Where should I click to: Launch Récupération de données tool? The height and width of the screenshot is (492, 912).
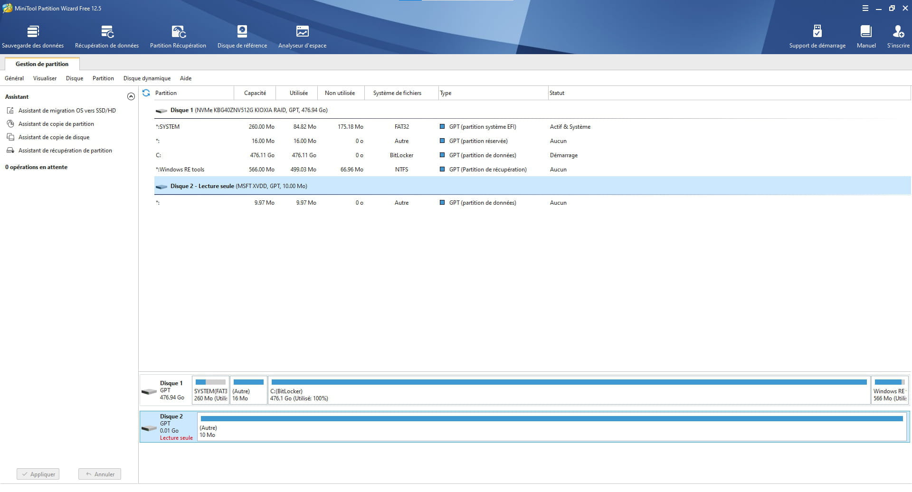click(x=107, y=37)
